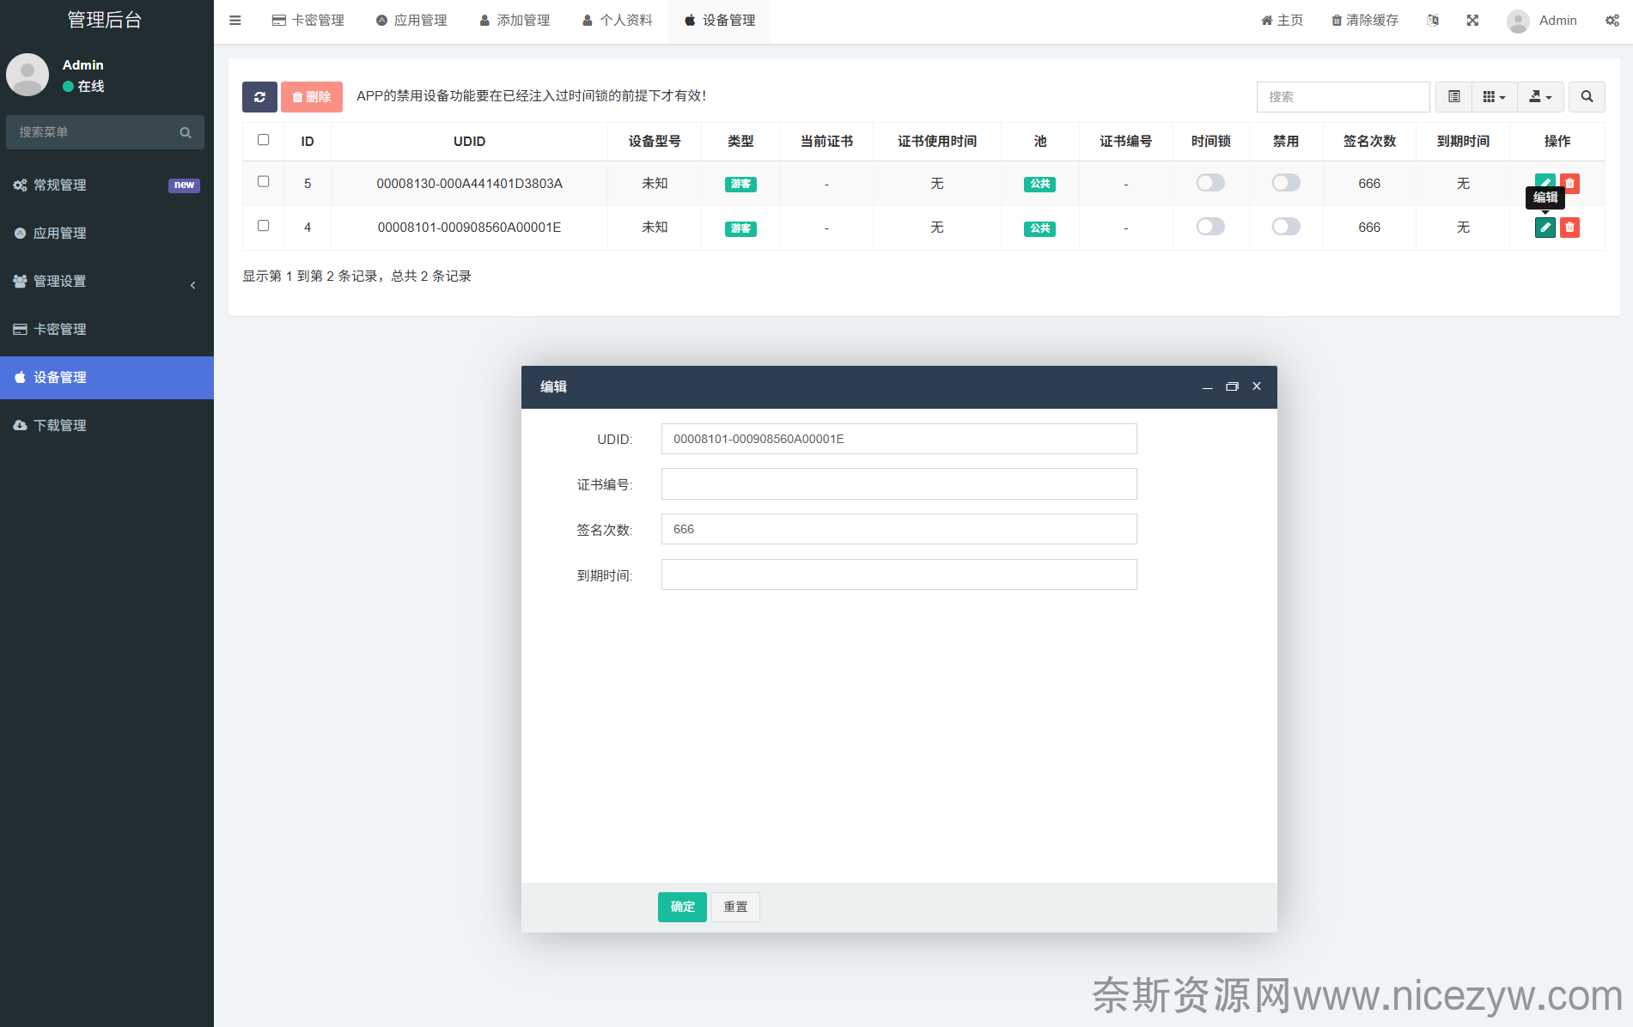Toggle the card view list icon
Screen dimensions: 1633x1027
click(1453, 97)
